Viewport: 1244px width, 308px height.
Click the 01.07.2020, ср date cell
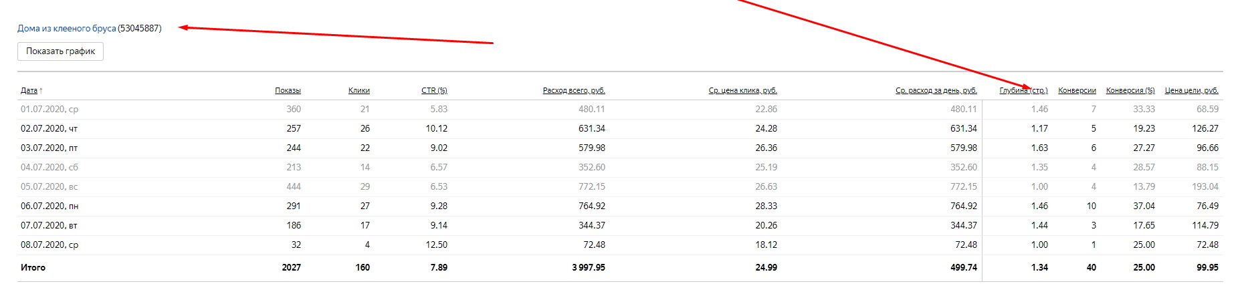49,109
